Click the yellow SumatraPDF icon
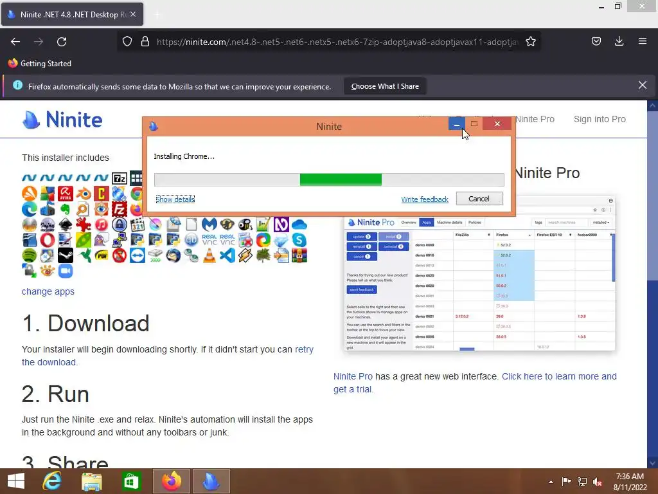This screenshot has height=494, width=658. [x=101, y=255]
